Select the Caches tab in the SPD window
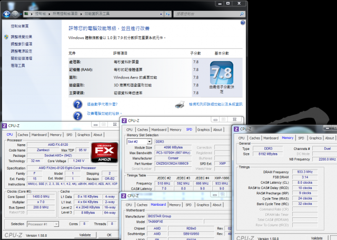 pos(143,130)
